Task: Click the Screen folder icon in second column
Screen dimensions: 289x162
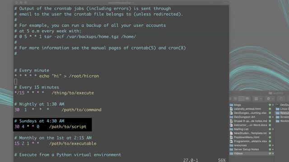Action: [278, 117]
